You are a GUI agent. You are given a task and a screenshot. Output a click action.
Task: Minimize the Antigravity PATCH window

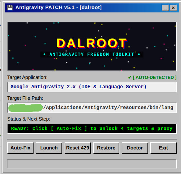[165, 8]
